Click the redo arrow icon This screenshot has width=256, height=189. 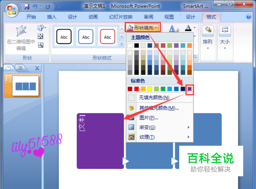(x=48, y=7)
